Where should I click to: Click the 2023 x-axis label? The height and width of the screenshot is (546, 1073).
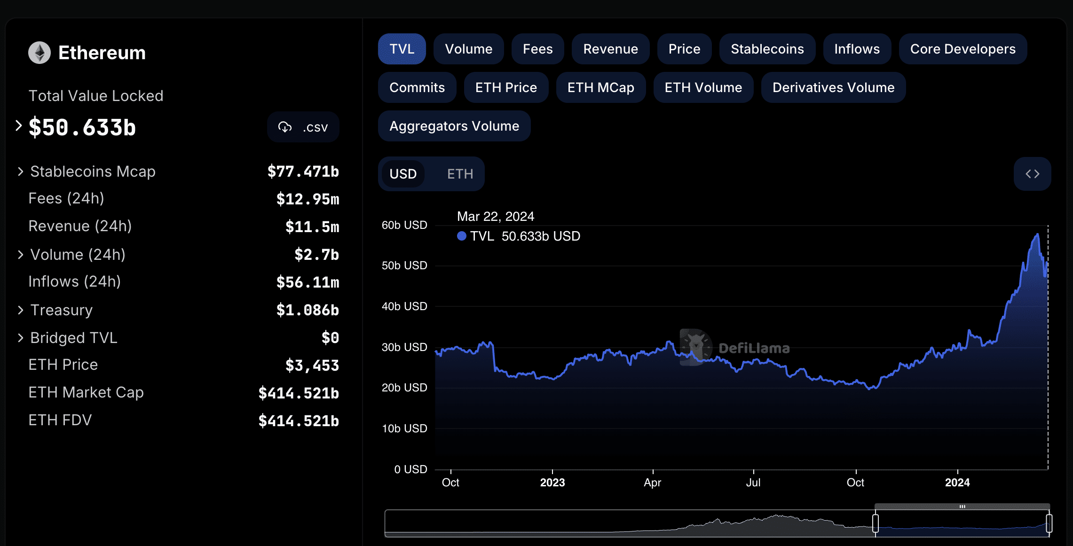pos(552,483)
